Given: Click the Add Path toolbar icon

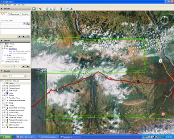Looking at the screenshot, I should 51,9.
